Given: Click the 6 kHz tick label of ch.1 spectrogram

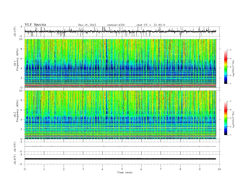Looking at the screenshot, I should [22, 59].
